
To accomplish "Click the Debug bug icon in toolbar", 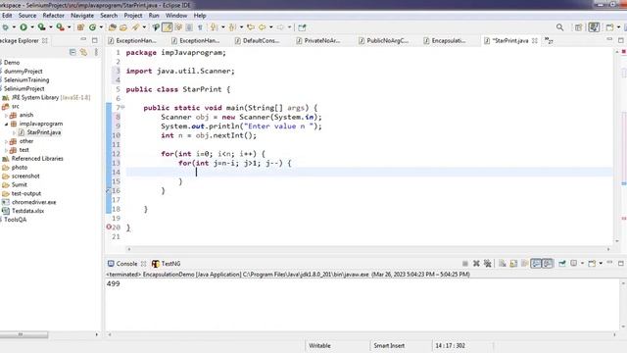I will [x=5, y=27].
